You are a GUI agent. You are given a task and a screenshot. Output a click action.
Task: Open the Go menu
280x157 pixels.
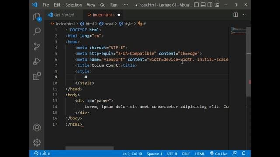coord(103,5)
